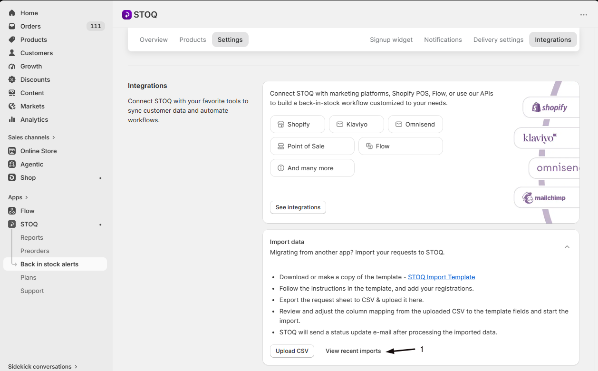Select Back in stock alerts
The height and width of the screenshot is (371, 598).
point(55,264)
